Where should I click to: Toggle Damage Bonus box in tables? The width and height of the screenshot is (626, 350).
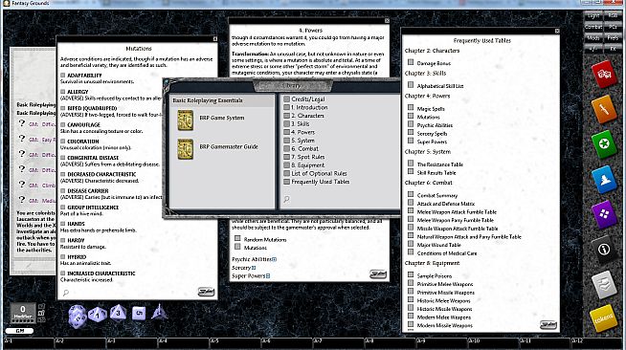[x=411, y=62]
